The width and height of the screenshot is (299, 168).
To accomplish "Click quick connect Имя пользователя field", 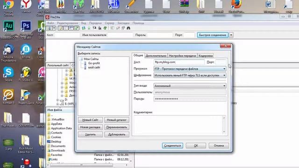I will [x=120, y=35].
